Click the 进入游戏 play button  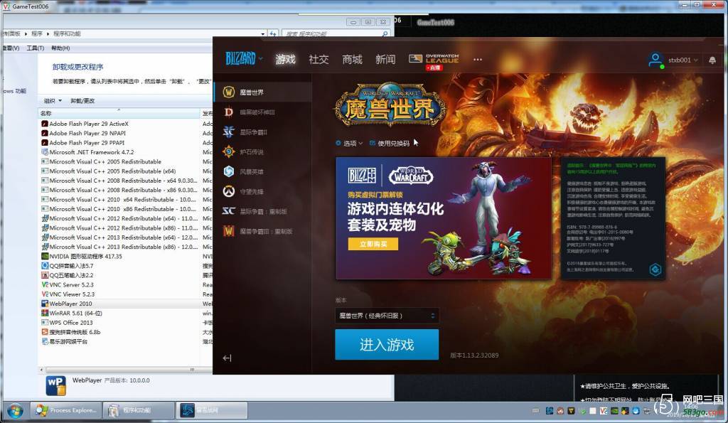[x=387, y=345]
